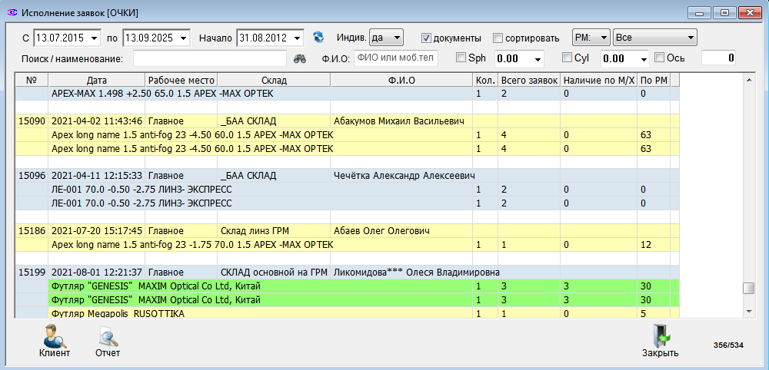Click the Поиск / наименование search field
Screen dimensions: 769x370
209,58
